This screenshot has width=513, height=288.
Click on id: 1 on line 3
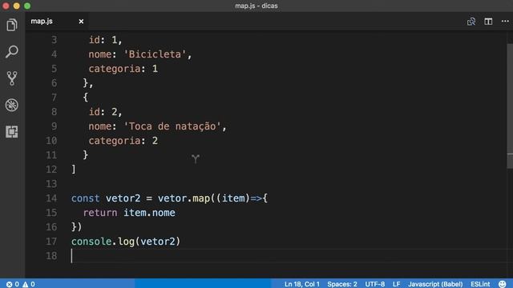105,40
